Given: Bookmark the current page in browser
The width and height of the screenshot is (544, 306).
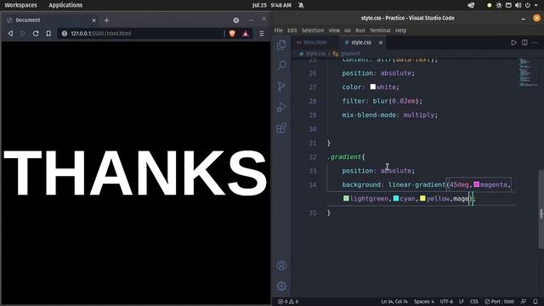Looking at the screenshot, I should 48,33.
